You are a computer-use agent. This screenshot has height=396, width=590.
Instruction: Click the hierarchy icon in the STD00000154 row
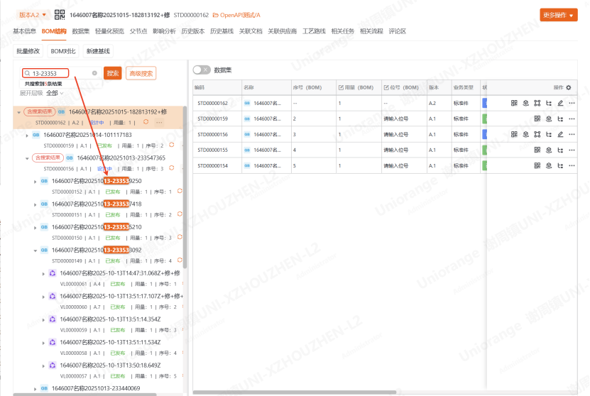coord(560,165)
